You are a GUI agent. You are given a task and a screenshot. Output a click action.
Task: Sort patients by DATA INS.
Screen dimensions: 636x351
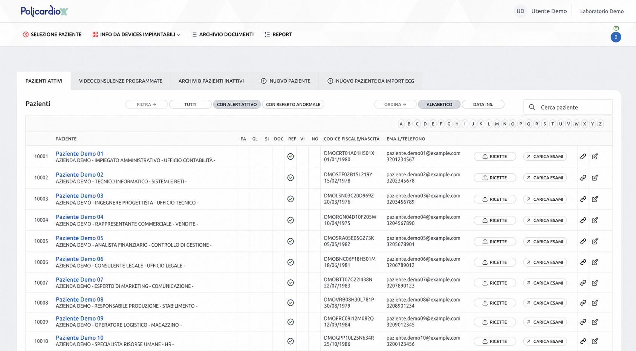(483, 104)
